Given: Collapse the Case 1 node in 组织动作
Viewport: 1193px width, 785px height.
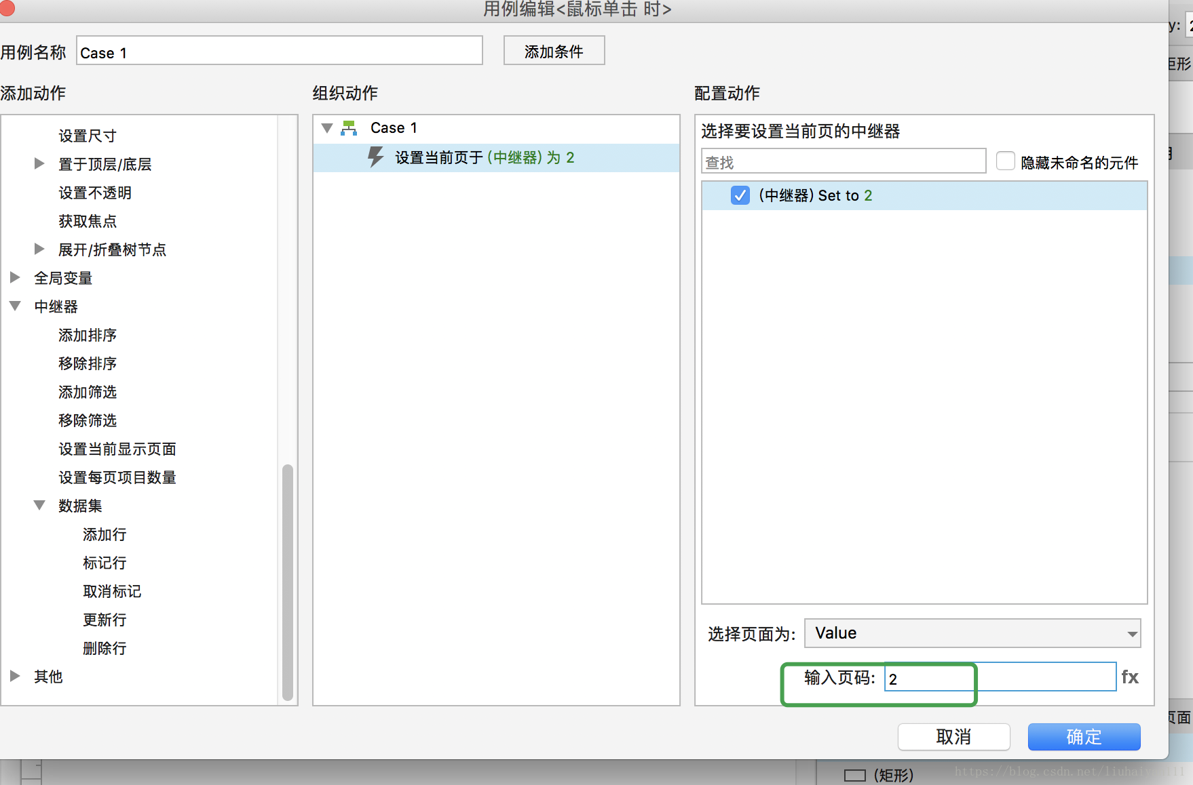Looking at the screenshot, I should click(327, 127).
